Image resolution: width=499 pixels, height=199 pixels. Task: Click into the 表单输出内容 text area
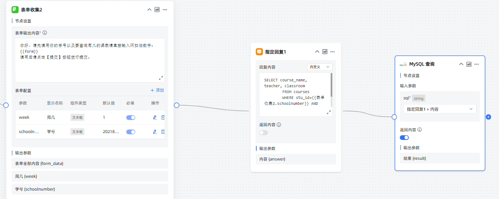[x=90, y=60]
